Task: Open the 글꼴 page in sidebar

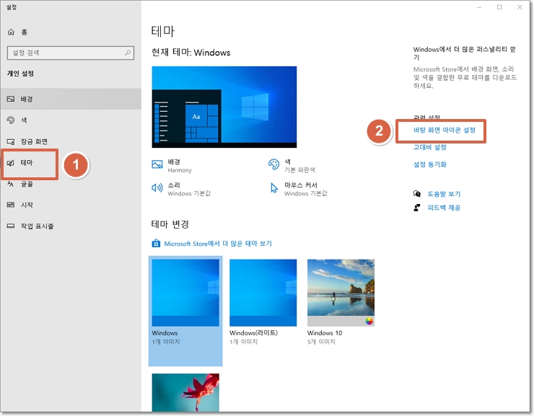Action: click(x=71, y=184)
